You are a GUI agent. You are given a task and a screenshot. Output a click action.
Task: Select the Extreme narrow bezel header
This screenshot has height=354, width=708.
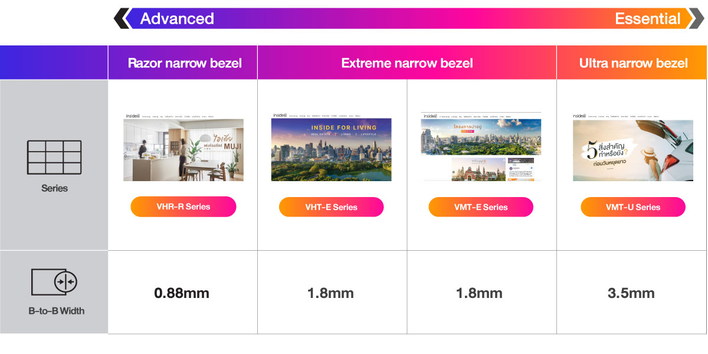click(407, 63)
